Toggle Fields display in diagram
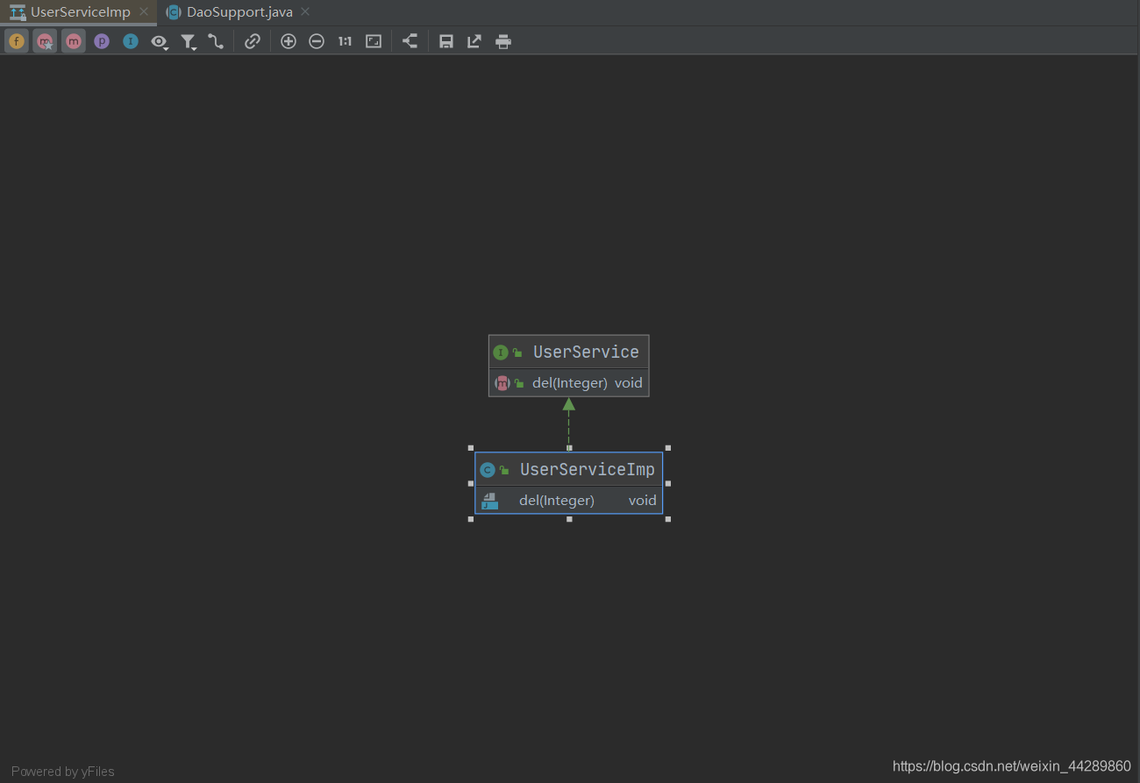The height and width of the screenshot is (783, 1140). [x=17, y=41]
